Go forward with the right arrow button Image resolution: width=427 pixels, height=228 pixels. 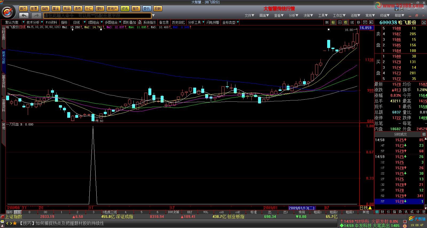point(36,15)
